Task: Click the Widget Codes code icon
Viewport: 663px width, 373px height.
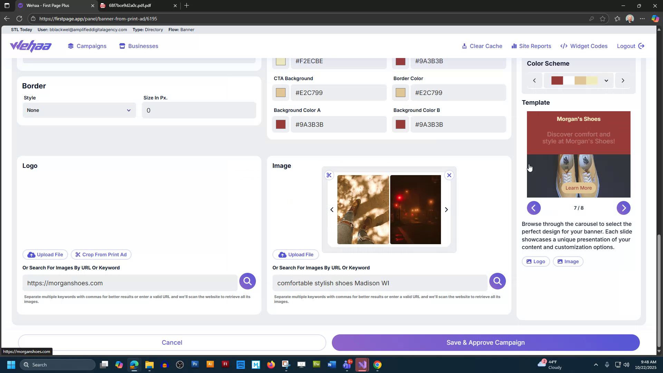Action: pyautogui.click(x=564, y=46)
